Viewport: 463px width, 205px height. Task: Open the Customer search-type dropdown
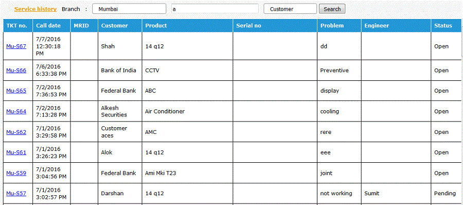pos(290,9)
